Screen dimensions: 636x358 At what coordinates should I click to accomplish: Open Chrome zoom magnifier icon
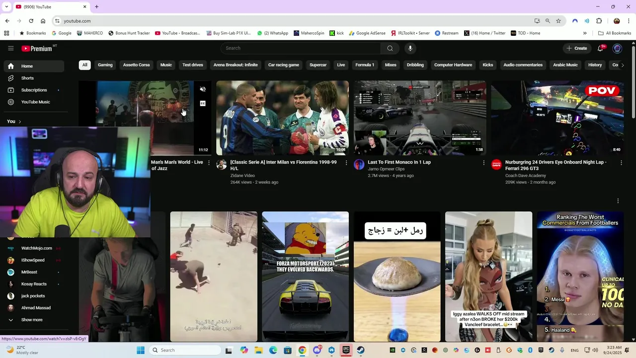548,21
